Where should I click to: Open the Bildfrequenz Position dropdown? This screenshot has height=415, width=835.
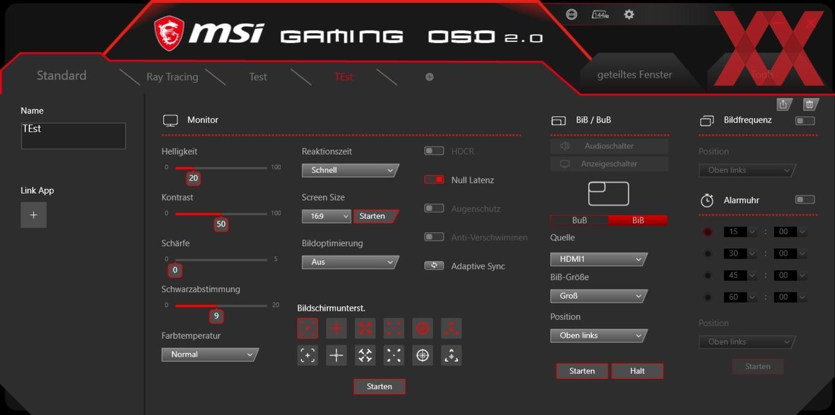(x=747, y=170)
